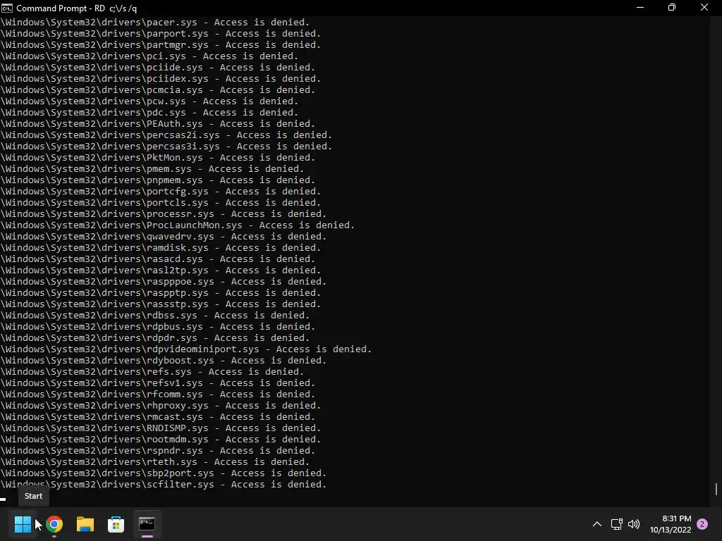Open File Explorer from the taskbar

pos(85,523)
